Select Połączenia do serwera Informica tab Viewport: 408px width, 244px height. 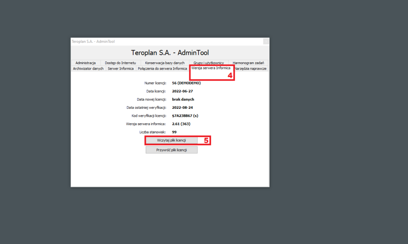163,69
